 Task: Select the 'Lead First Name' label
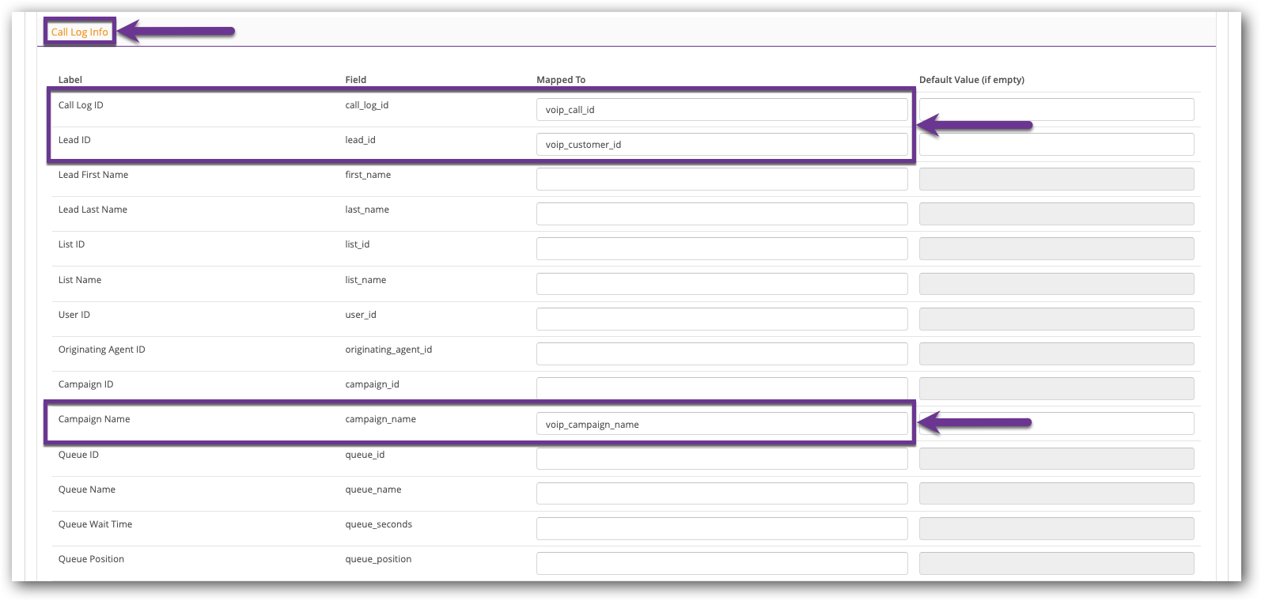[x=93, y=175]
